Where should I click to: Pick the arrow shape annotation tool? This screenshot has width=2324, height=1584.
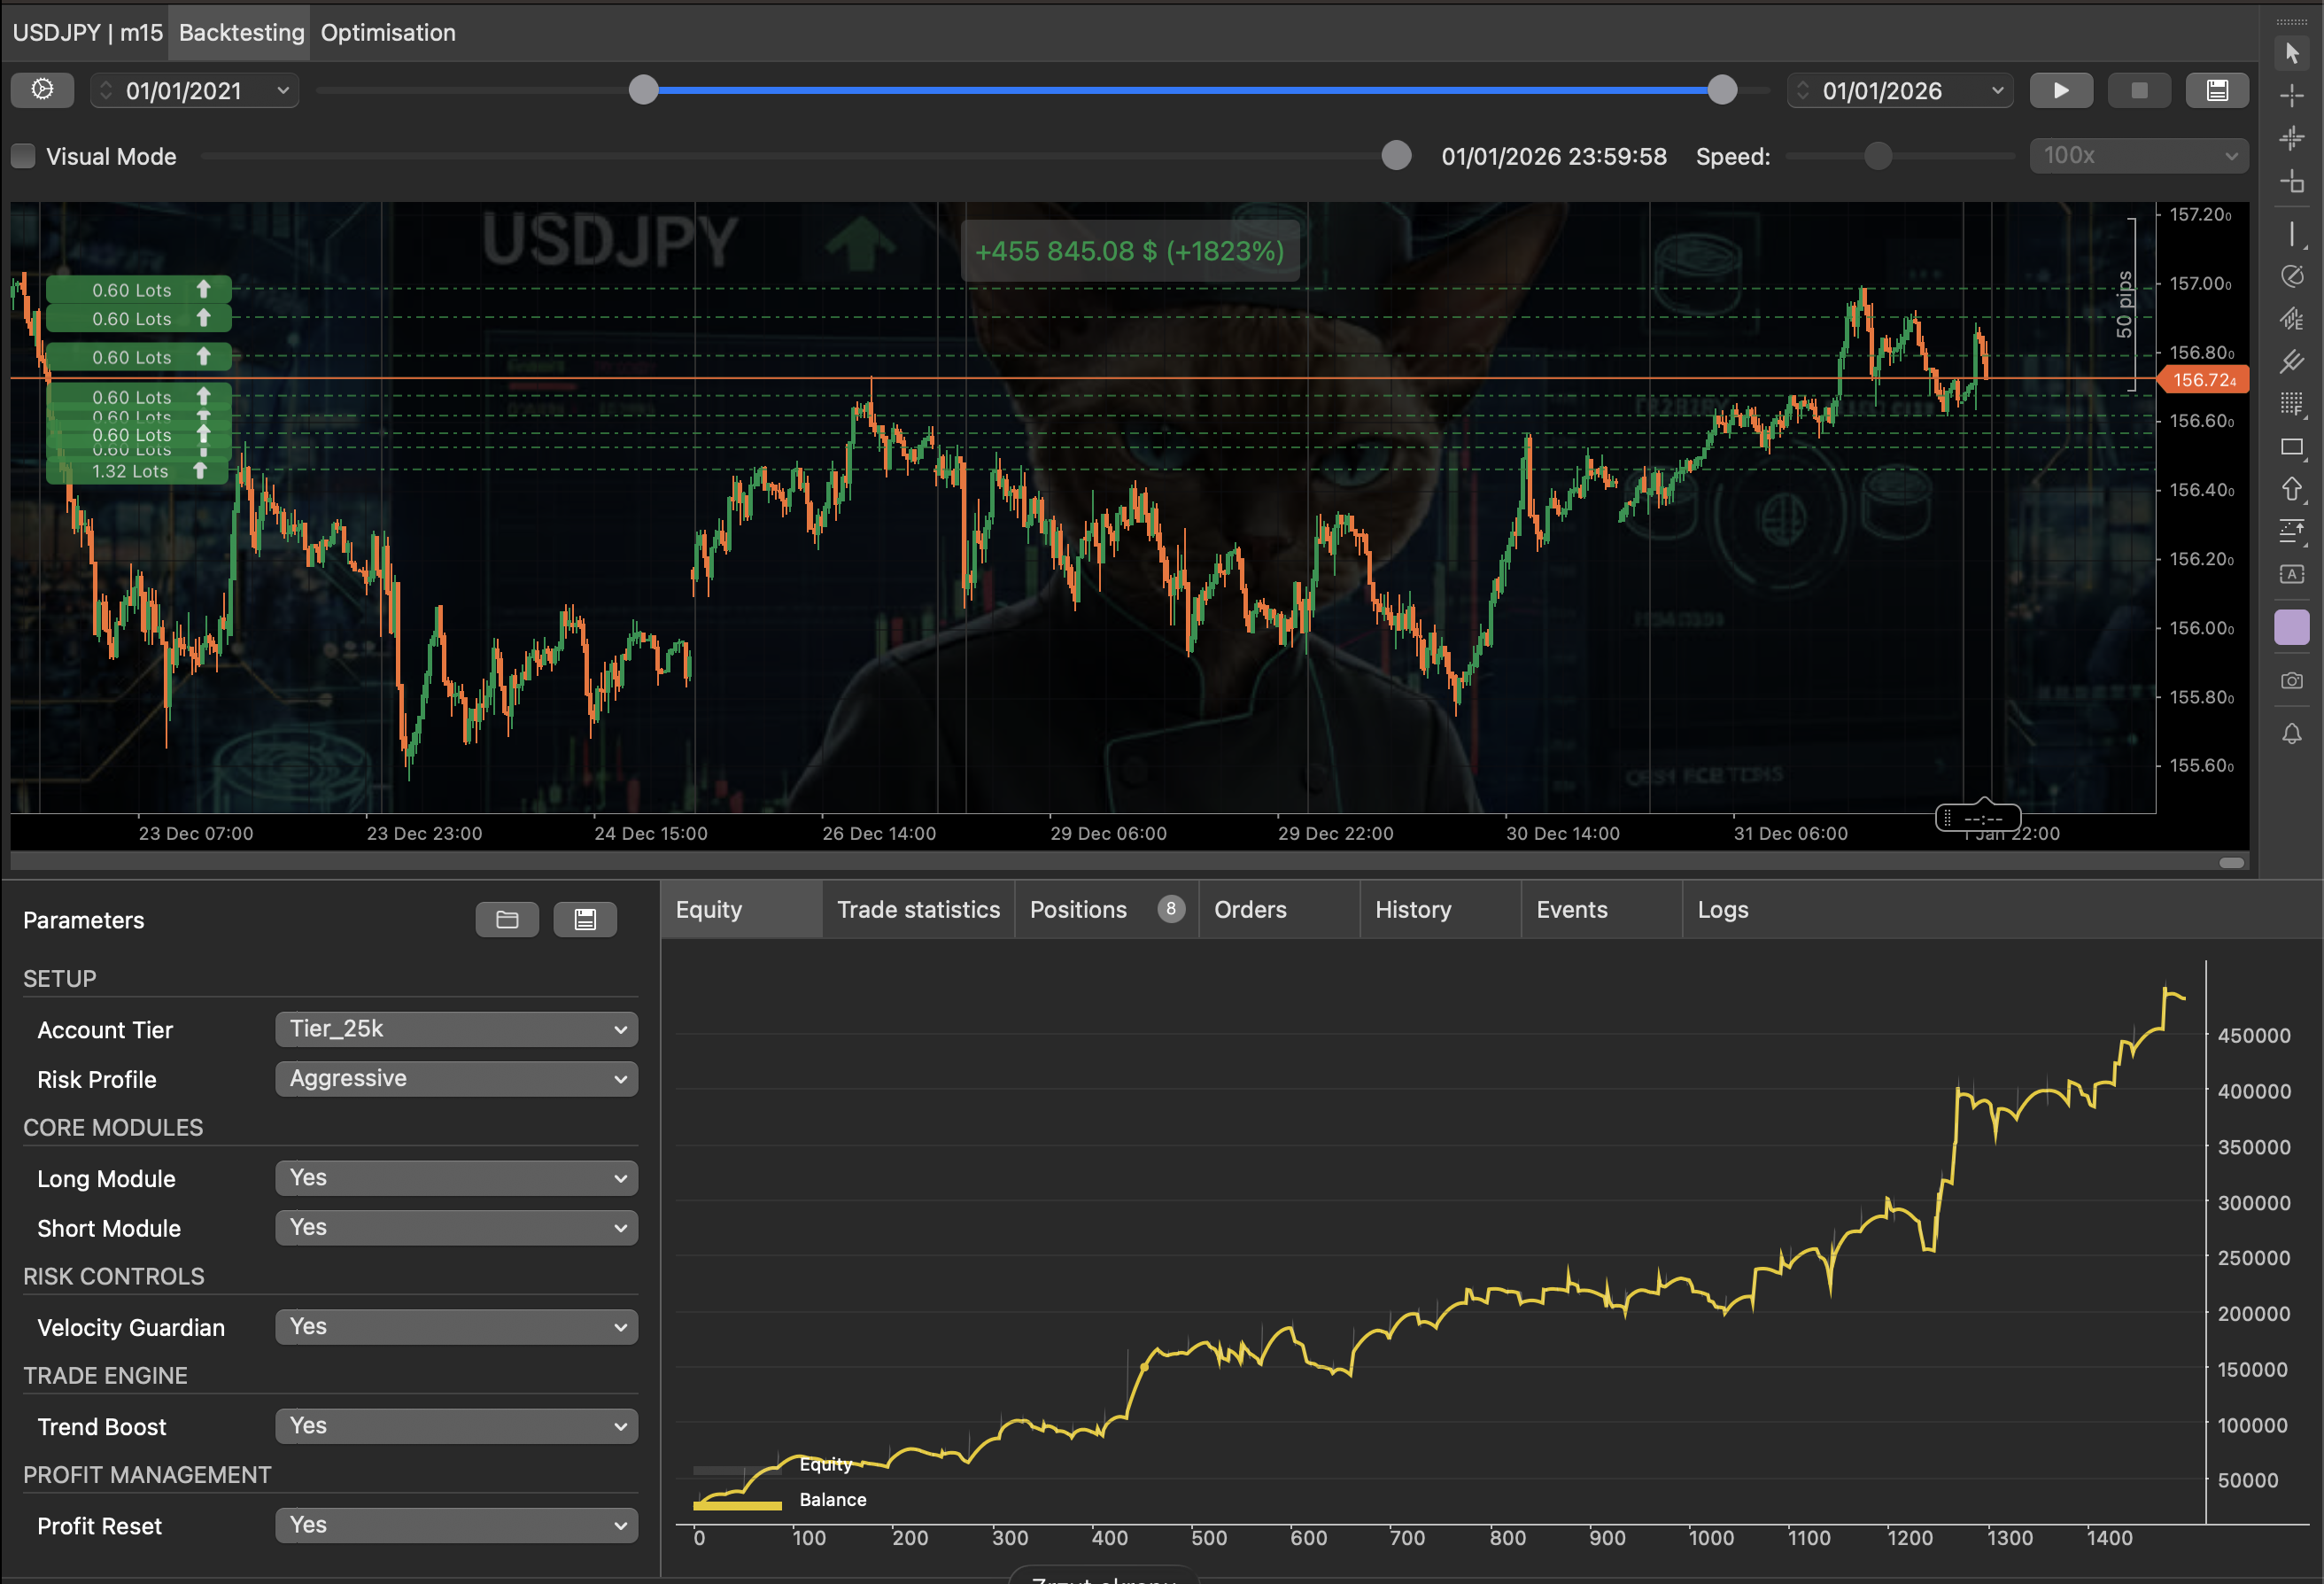pos(2292,490)
